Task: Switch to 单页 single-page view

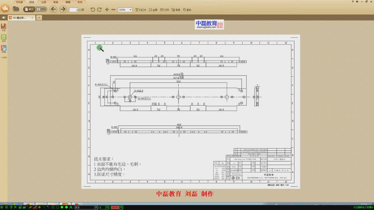Action: [29, 9]
